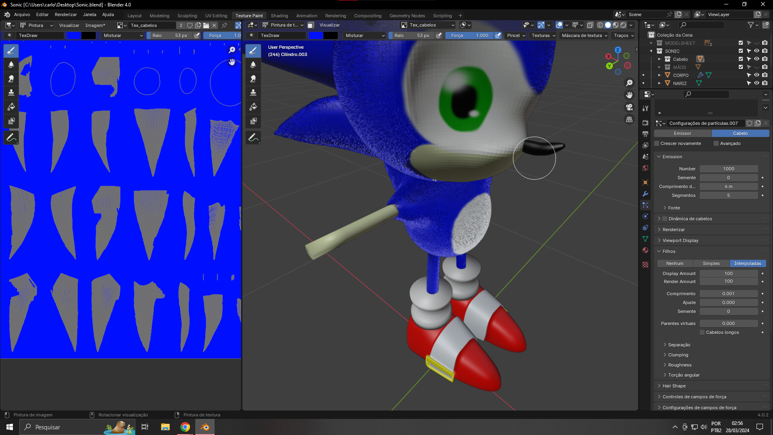The width and height of the screenshot is (773, 435).
Task: Open the Material properties tab icon
Action: [645, 250]
